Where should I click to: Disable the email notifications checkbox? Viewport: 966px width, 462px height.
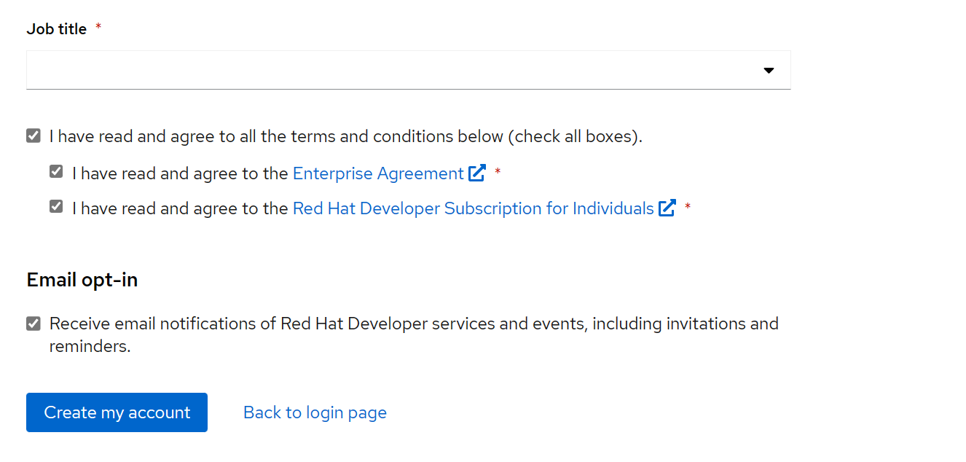[34, 324]
